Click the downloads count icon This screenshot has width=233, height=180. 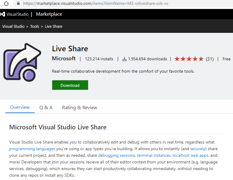124,59
